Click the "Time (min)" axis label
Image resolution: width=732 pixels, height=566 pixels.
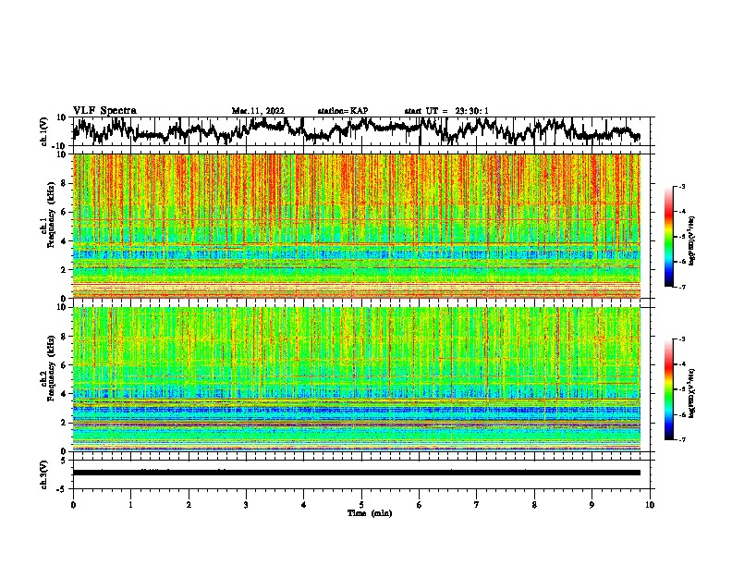(370, 513)
